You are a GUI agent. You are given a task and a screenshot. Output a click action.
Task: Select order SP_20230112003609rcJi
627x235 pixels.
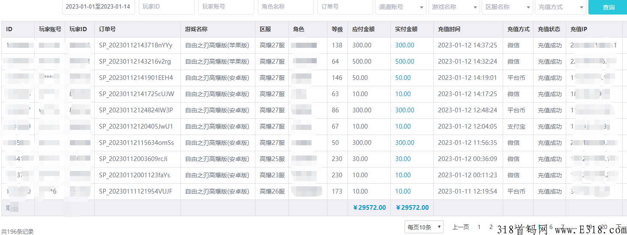[x=133, y=159]
